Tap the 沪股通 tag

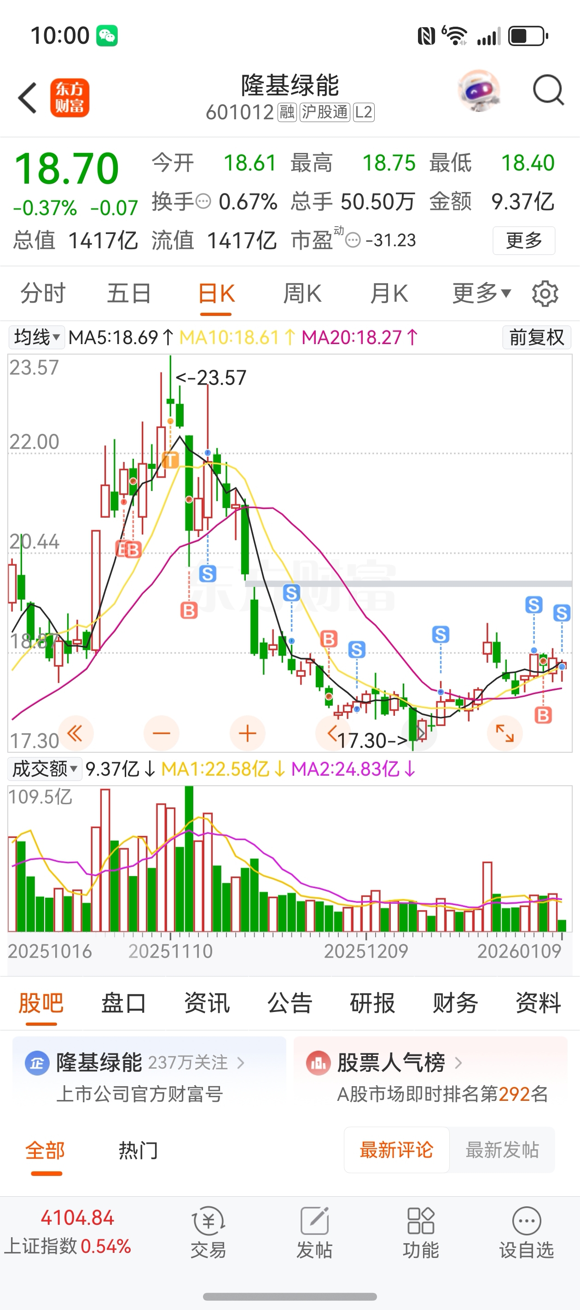click(x=325, y=112)
